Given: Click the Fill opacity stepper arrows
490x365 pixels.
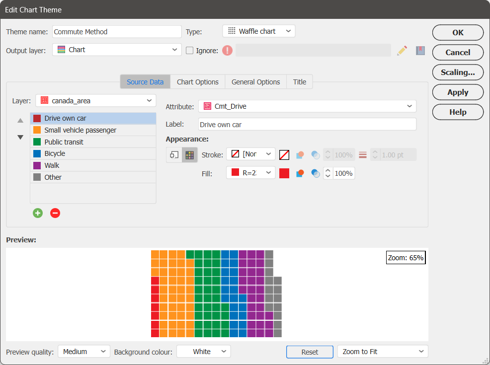Looking at the screenshot, I should tap(327, 173).
